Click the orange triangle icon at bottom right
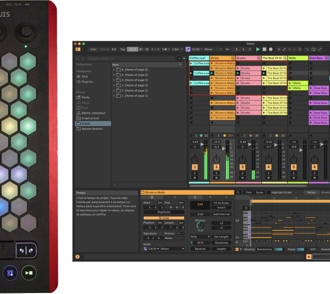Image resolution: width=330 pixels, height=294 pixels. [309, 257]
